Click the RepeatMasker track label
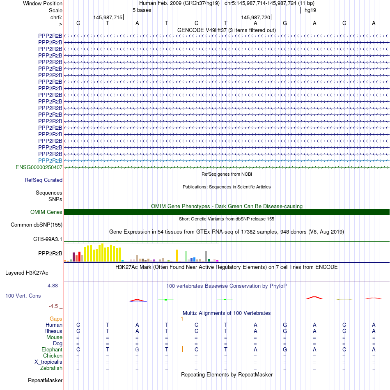This screenshot has height=390, width=390. (45, 381)
